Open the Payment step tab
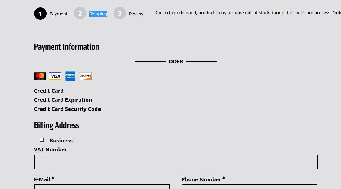The width and height of the screenshot is (341, 189). pyautogui.click(x=58, y=14)
